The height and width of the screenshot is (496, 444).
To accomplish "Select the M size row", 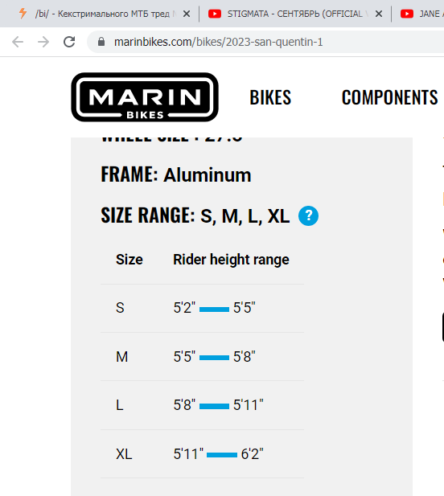I will [202, 357].
